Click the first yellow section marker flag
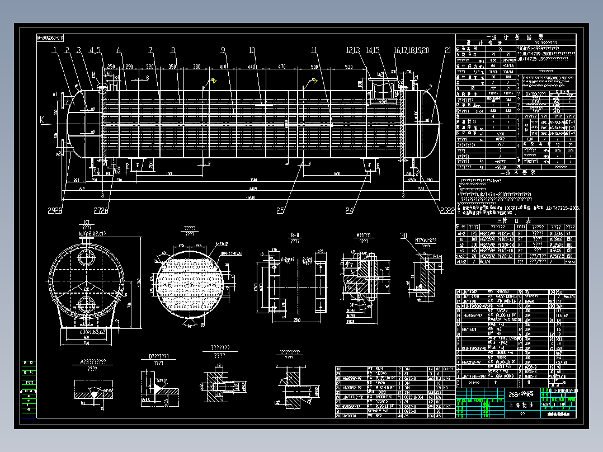The image size is (603, 452). (x=214, y=81)
